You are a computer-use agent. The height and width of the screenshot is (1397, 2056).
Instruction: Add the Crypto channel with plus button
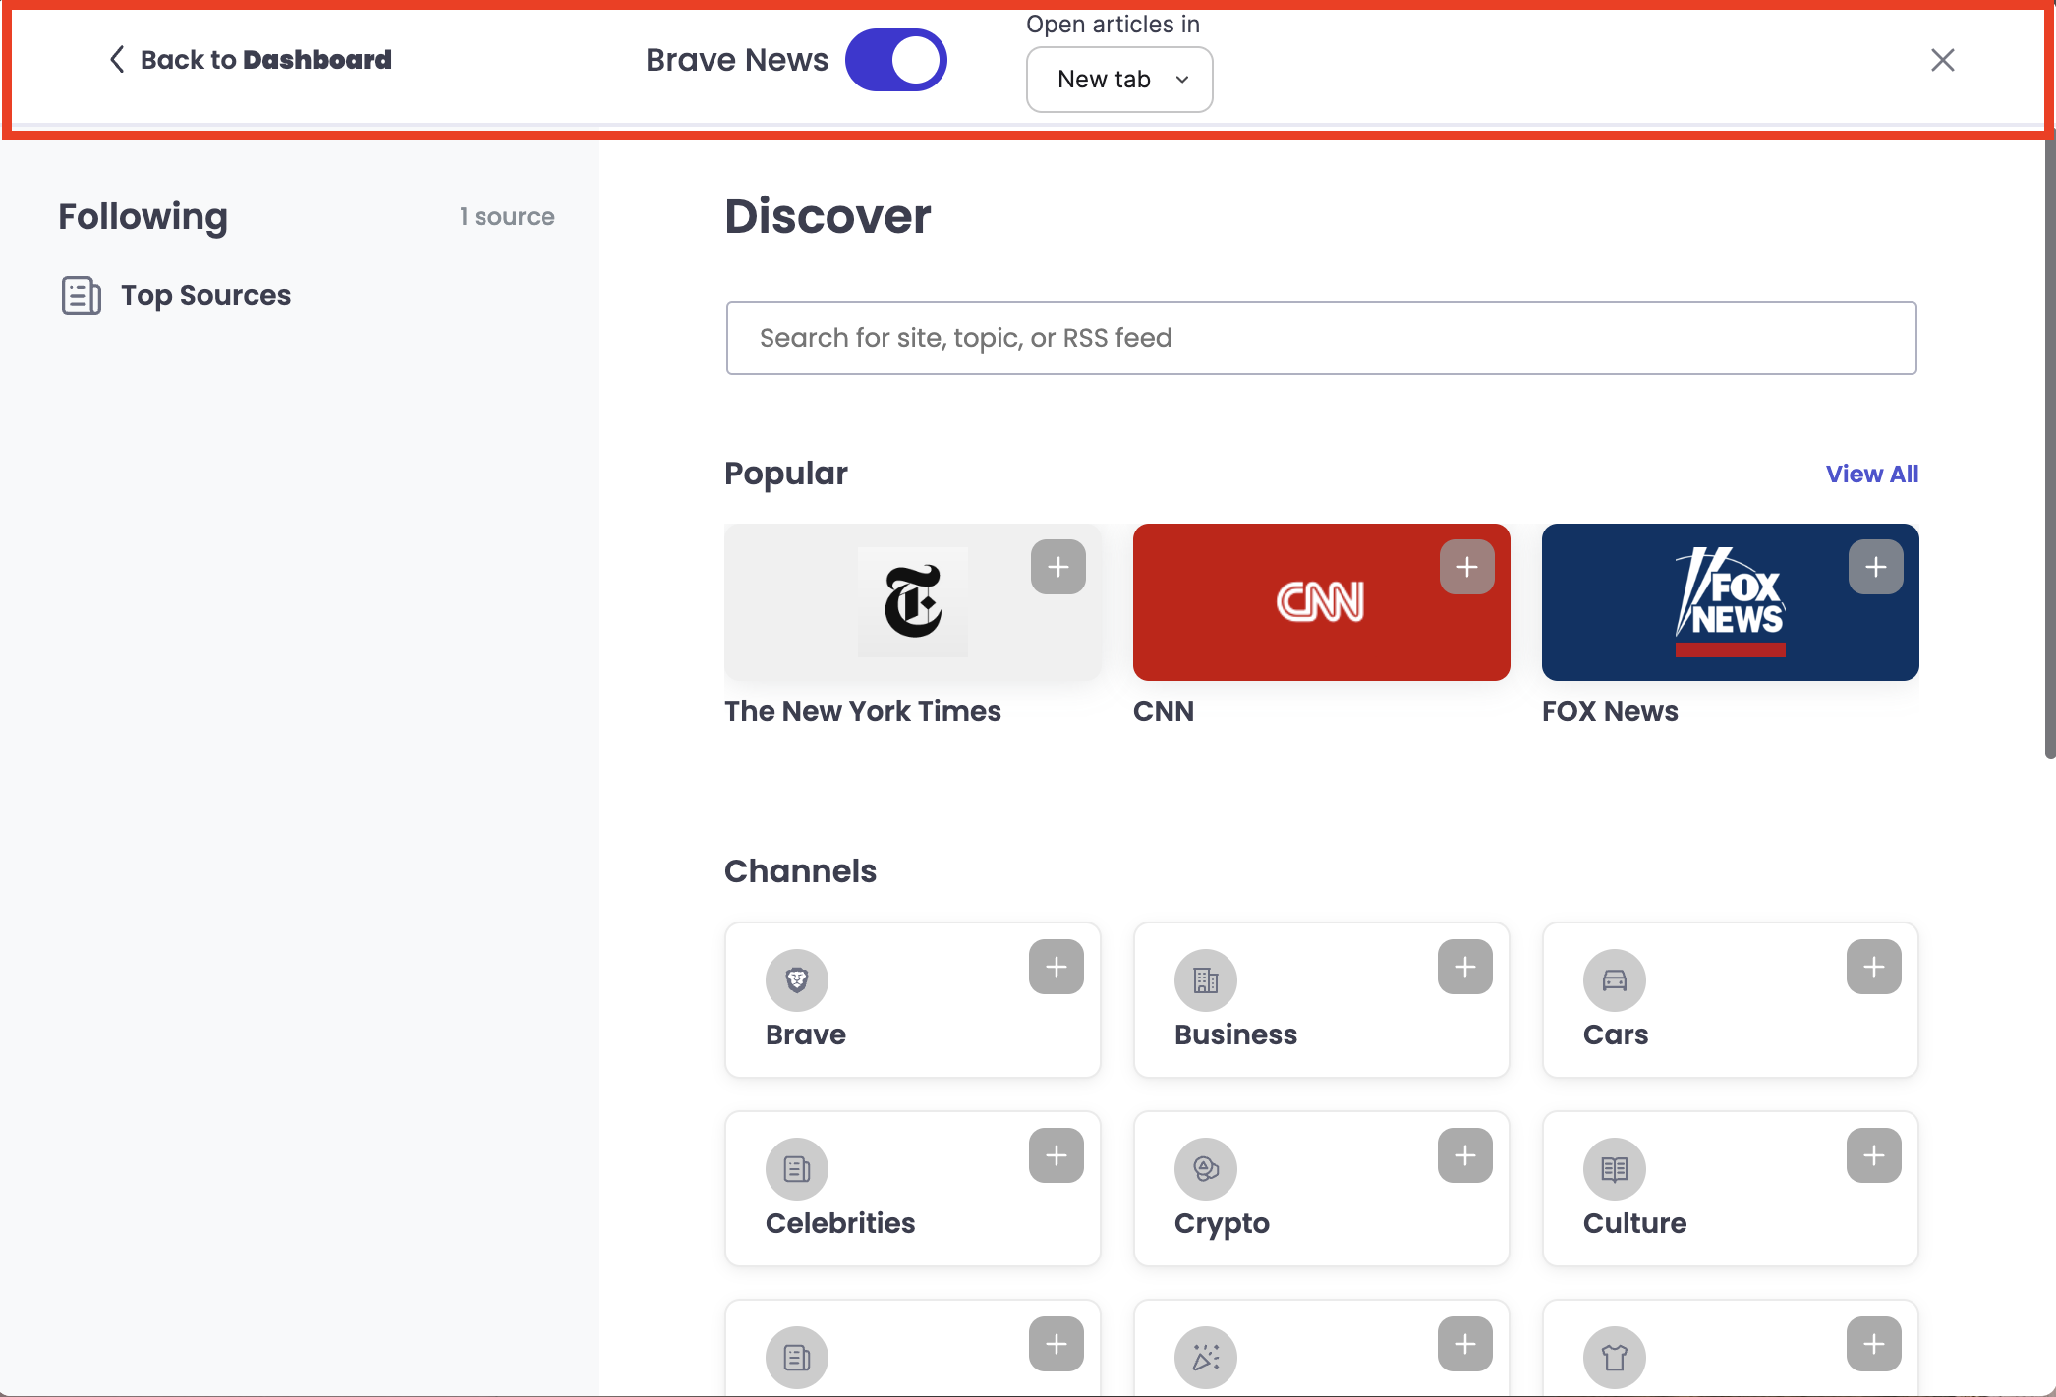pos(1464,1156)
